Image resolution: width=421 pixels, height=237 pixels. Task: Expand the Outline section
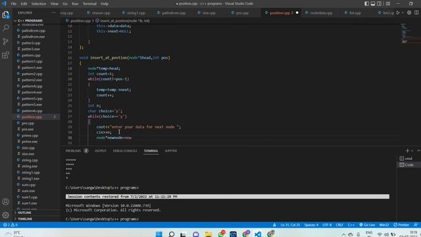[x=24, y=213]
